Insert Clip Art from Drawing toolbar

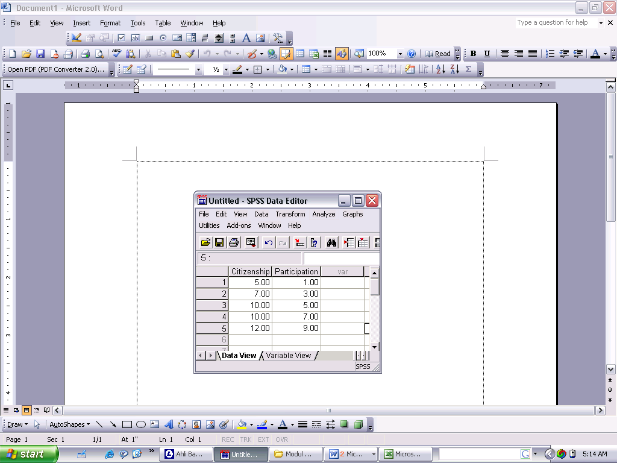[196, 424]
